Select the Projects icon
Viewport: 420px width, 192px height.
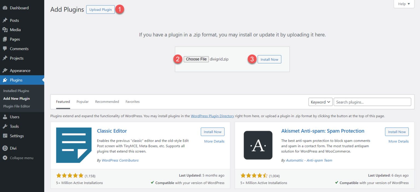click(5, 58)
